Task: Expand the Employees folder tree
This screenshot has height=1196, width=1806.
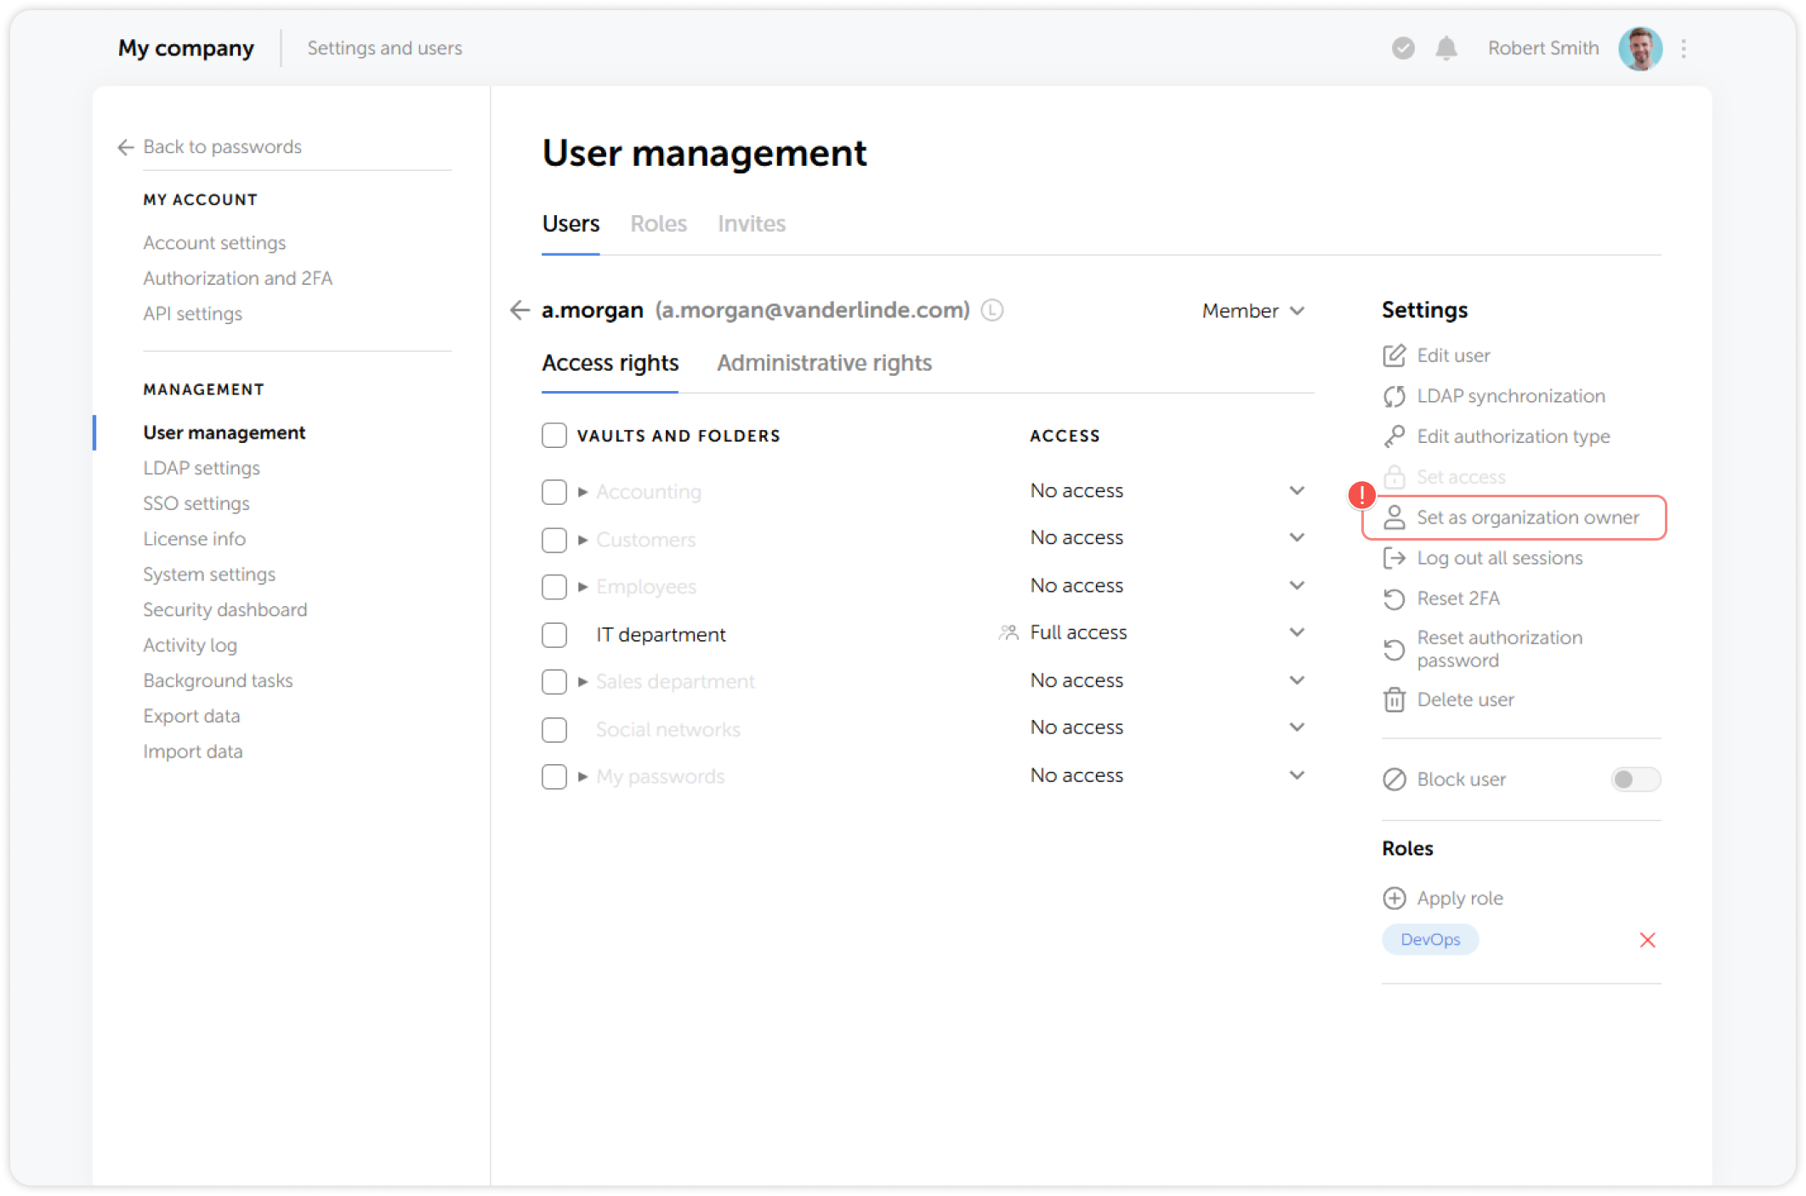Action: click(583, 587)
